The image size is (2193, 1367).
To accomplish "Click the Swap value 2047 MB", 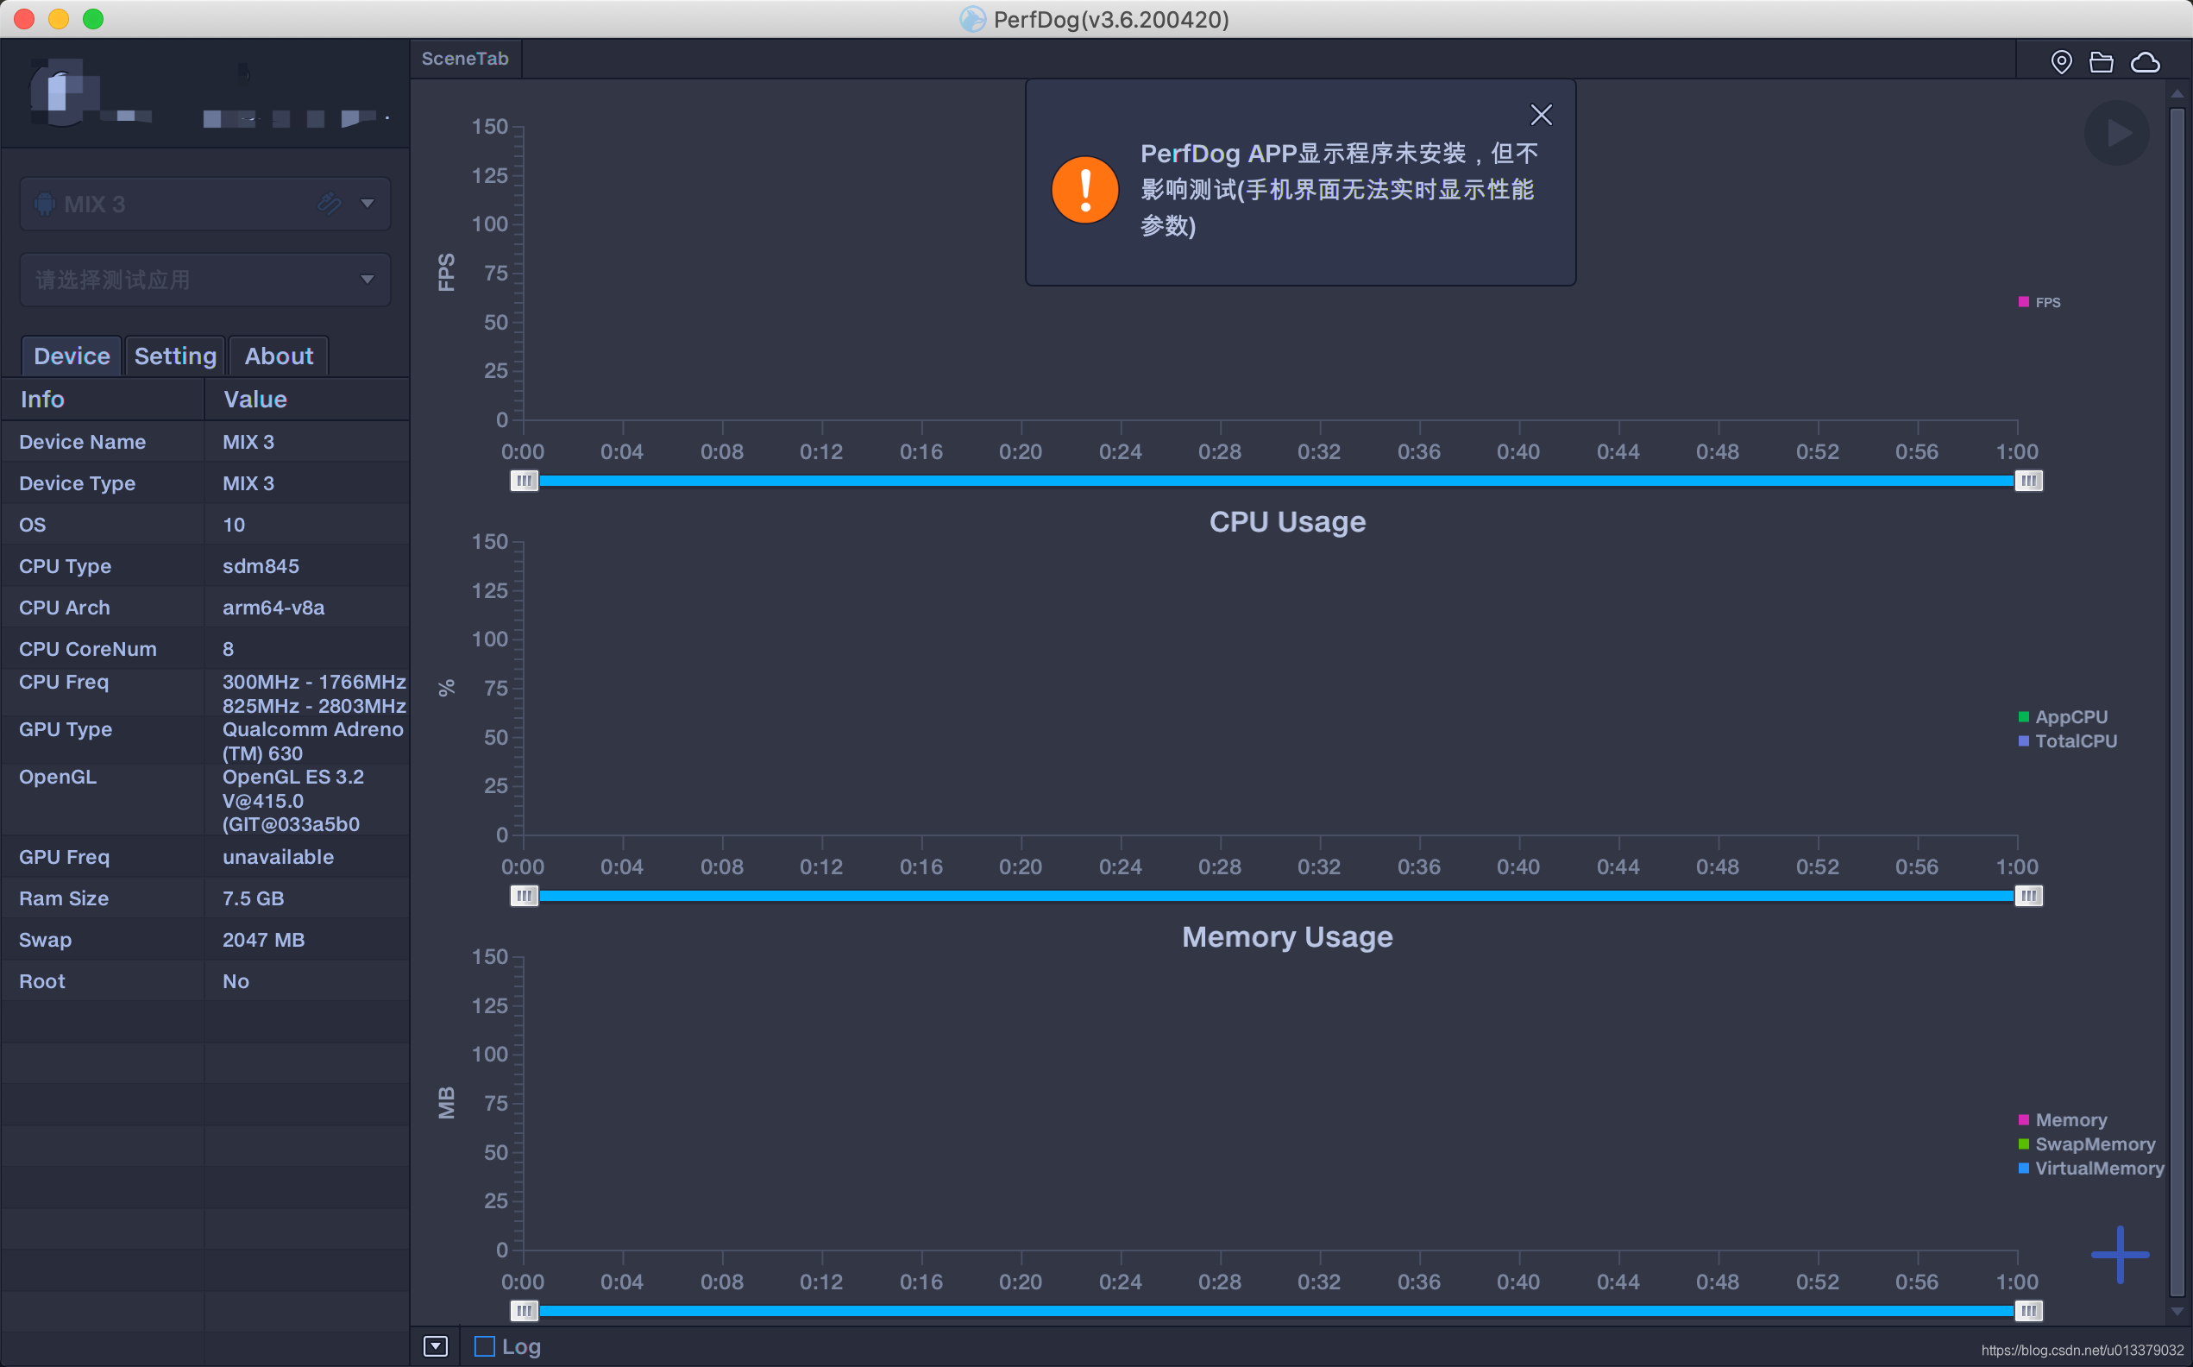I will pos(263,941).
